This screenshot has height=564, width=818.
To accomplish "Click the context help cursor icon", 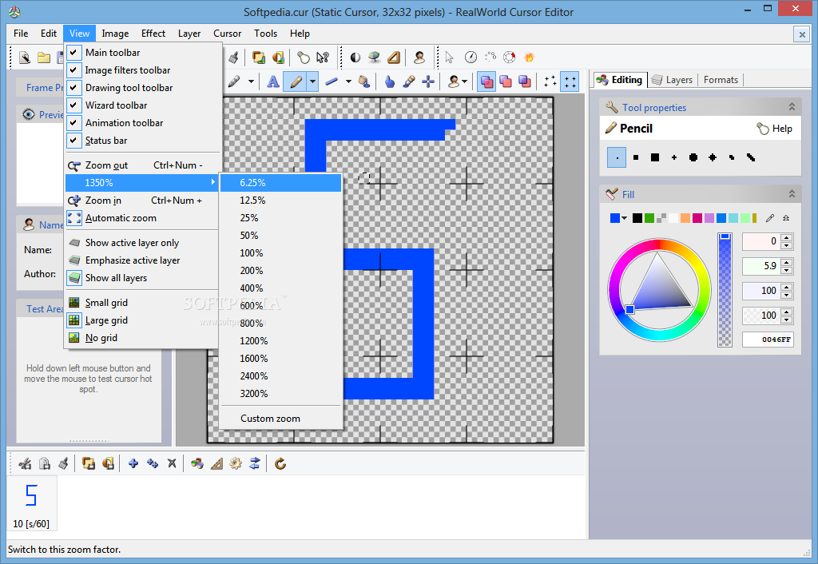I will point(323,58).
